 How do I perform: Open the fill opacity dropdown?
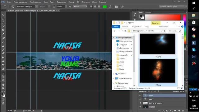pos(186,91)
